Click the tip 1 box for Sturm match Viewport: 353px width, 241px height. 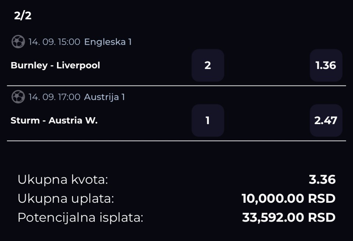[208, 120]
